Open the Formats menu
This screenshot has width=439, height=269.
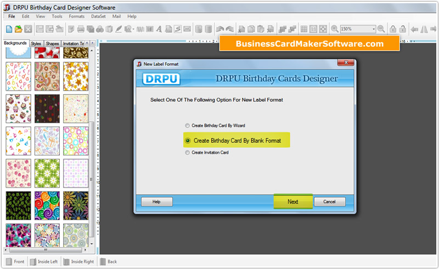coord(77,16)
